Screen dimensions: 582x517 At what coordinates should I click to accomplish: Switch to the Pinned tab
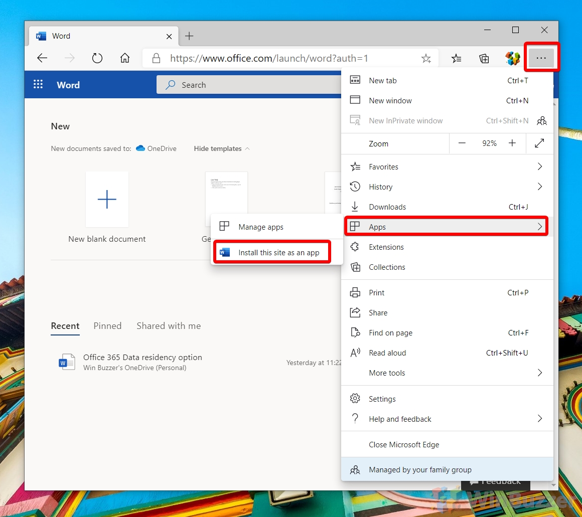[x=107, y=326]
